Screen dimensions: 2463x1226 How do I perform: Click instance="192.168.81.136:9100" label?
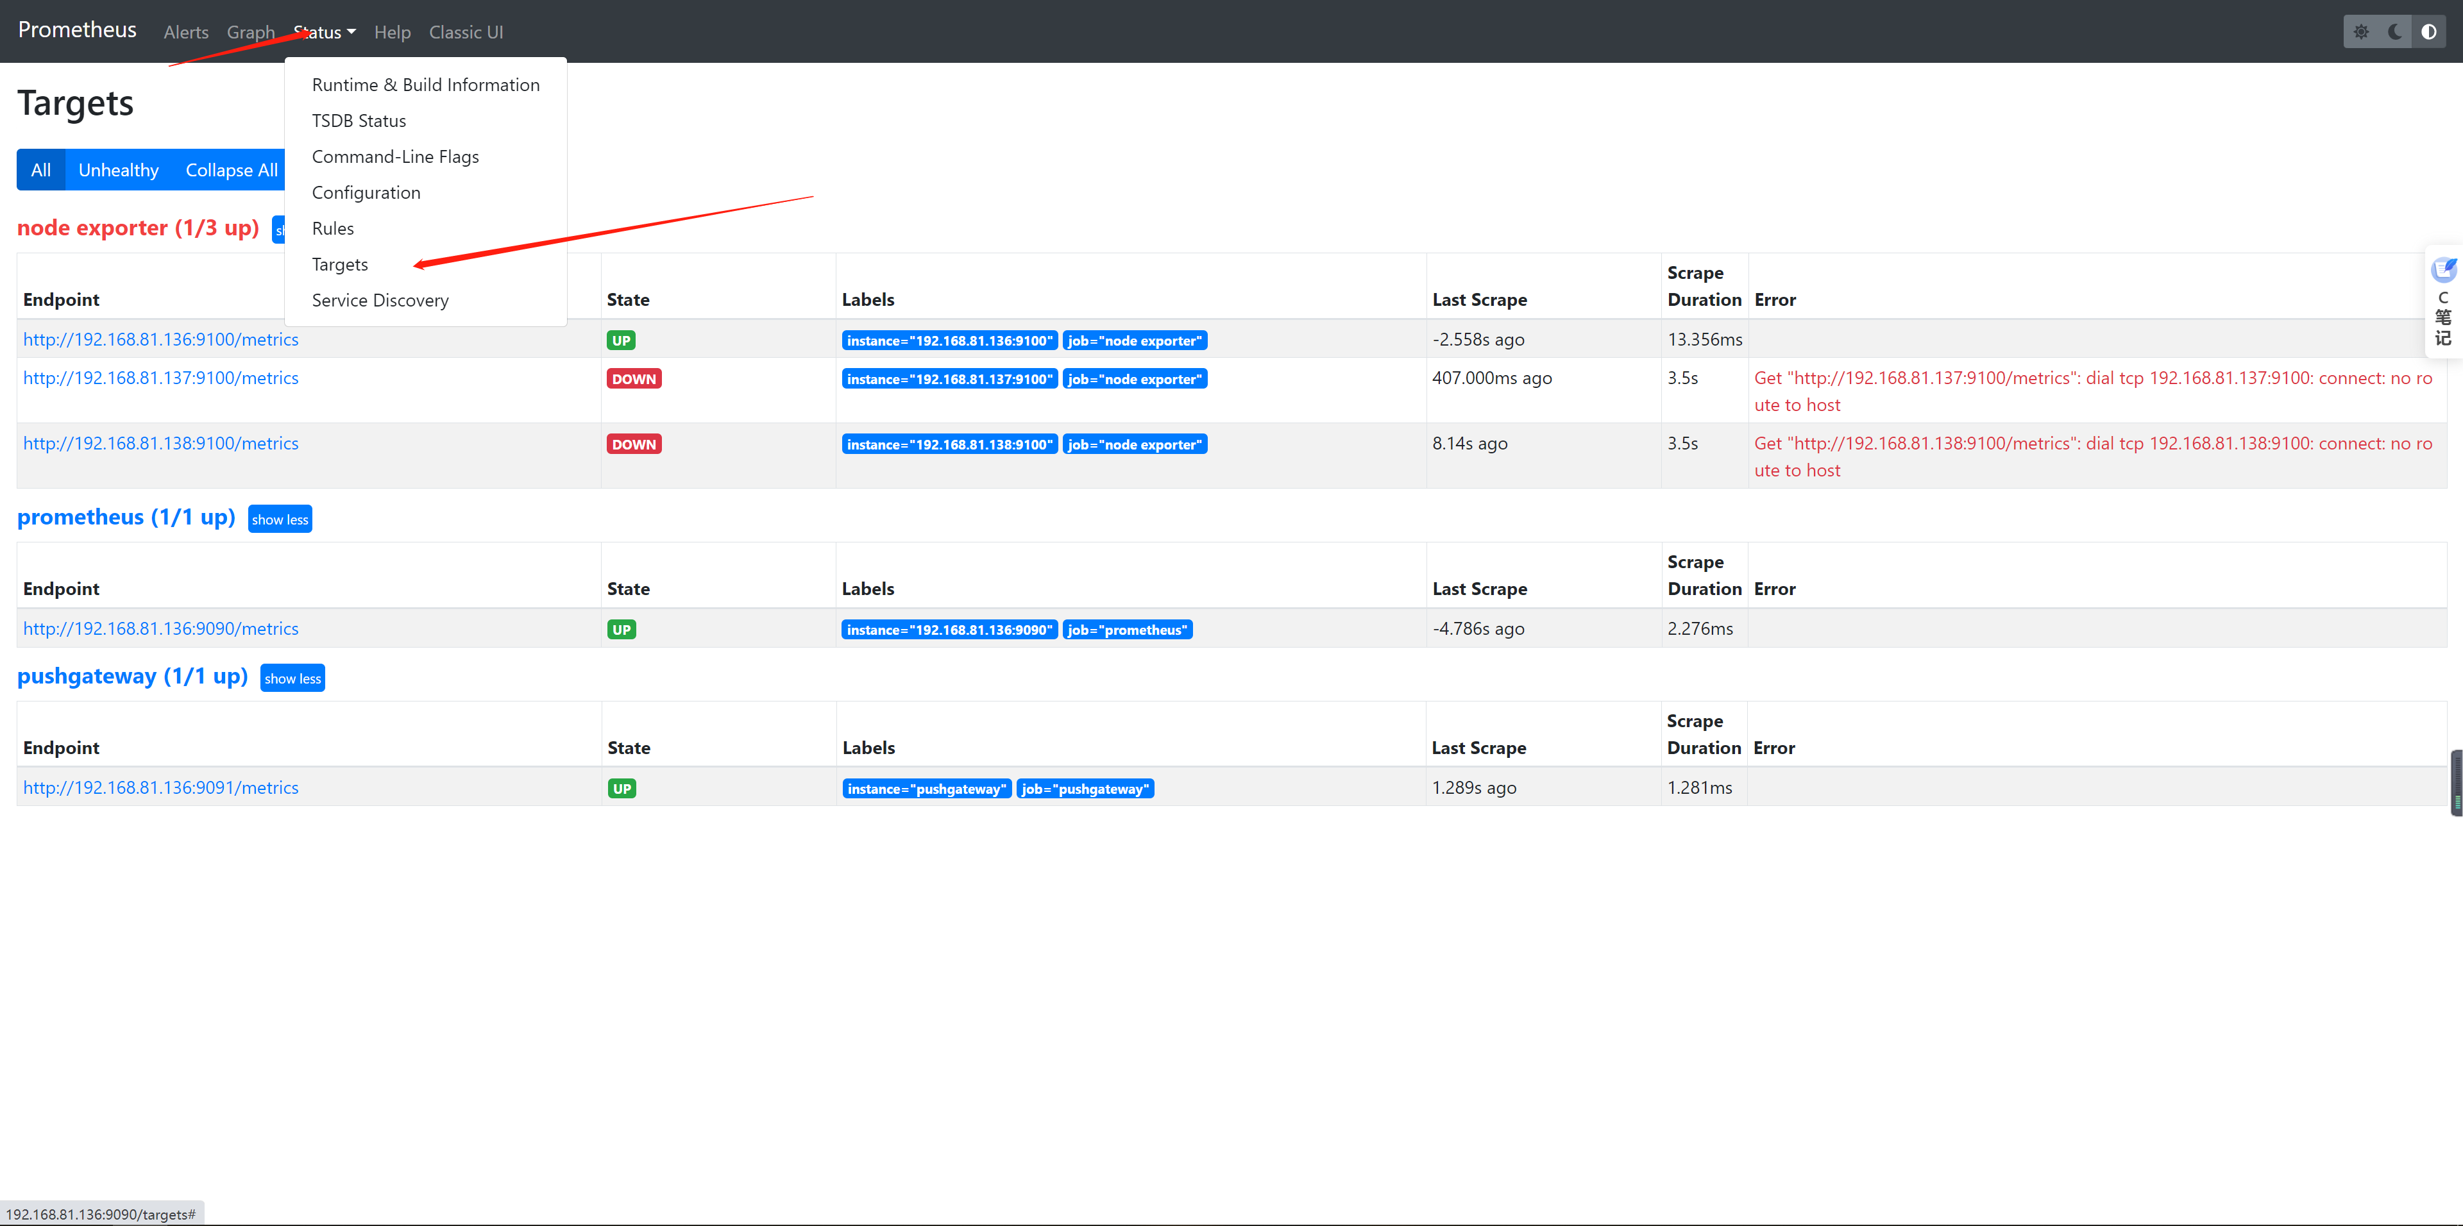point(949,340)
